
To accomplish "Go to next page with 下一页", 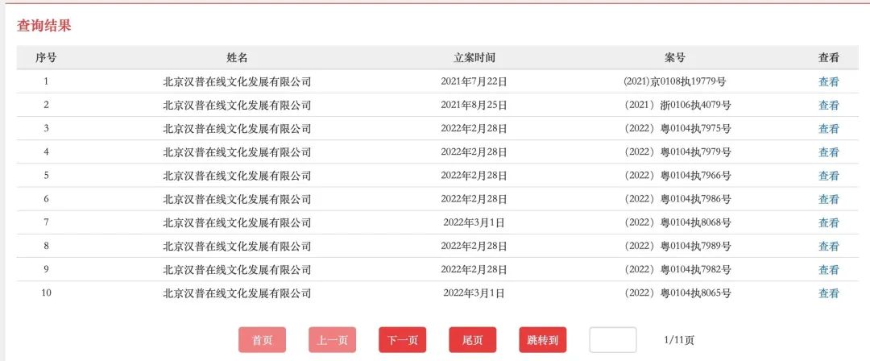I will 402,340.
